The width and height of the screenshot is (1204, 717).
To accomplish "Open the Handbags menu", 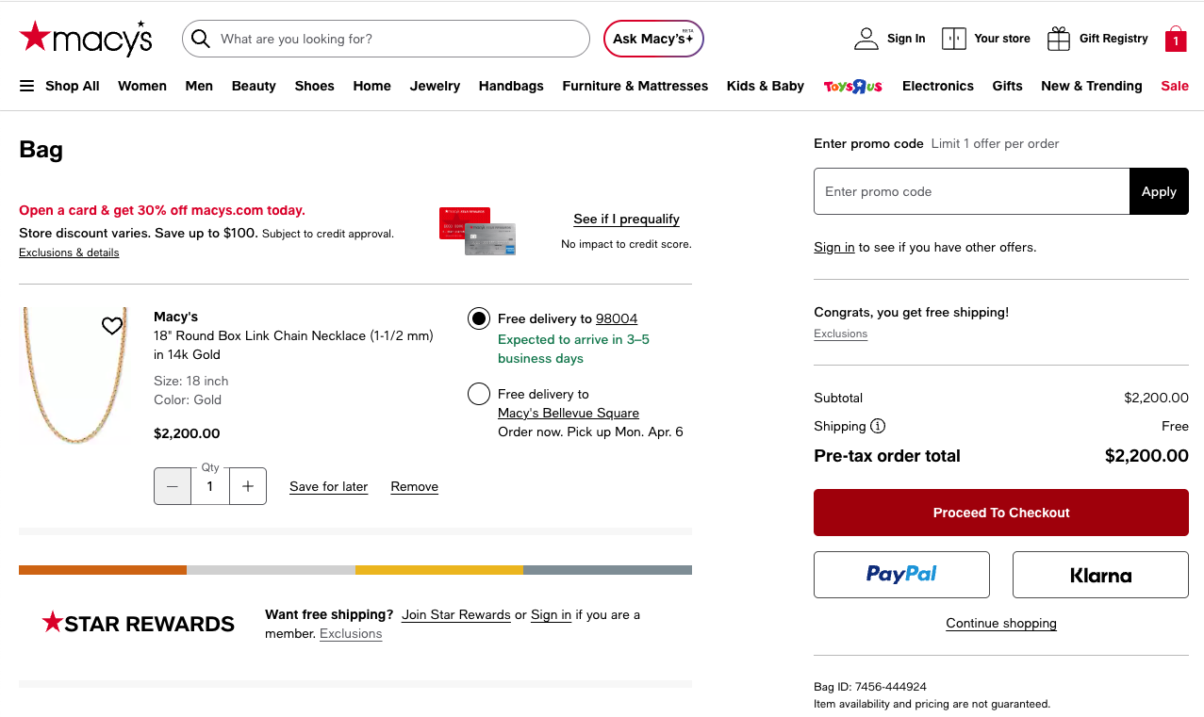I will click(x=511, y=86).
